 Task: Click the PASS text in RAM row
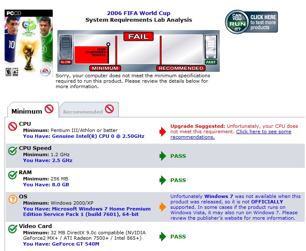pyautogui.click(x=178, y=180)
